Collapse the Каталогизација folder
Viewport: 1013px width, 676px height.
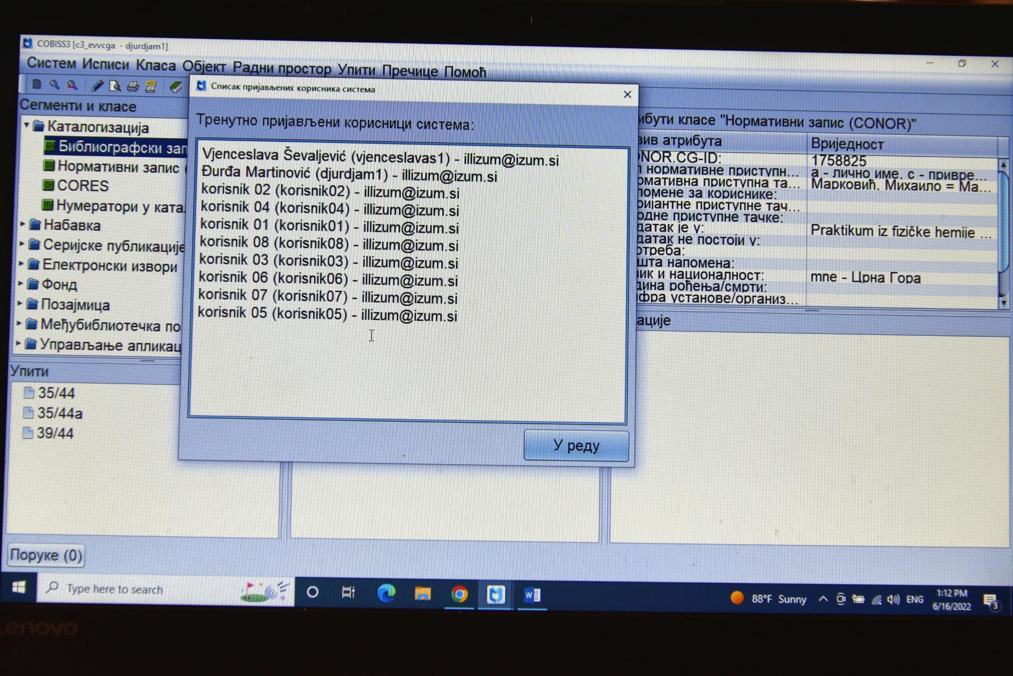pos(26,125)
